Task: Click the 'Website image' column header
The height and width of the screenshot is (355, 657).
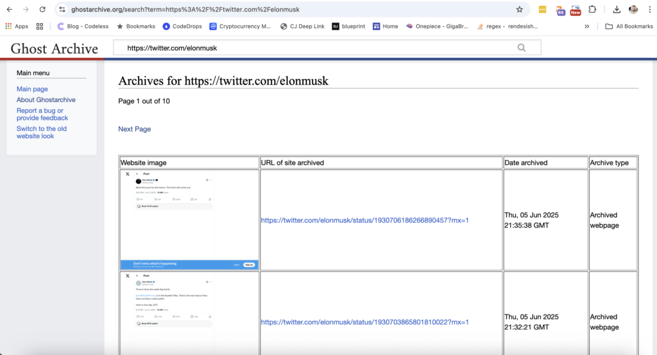Action: pos(189,162)
